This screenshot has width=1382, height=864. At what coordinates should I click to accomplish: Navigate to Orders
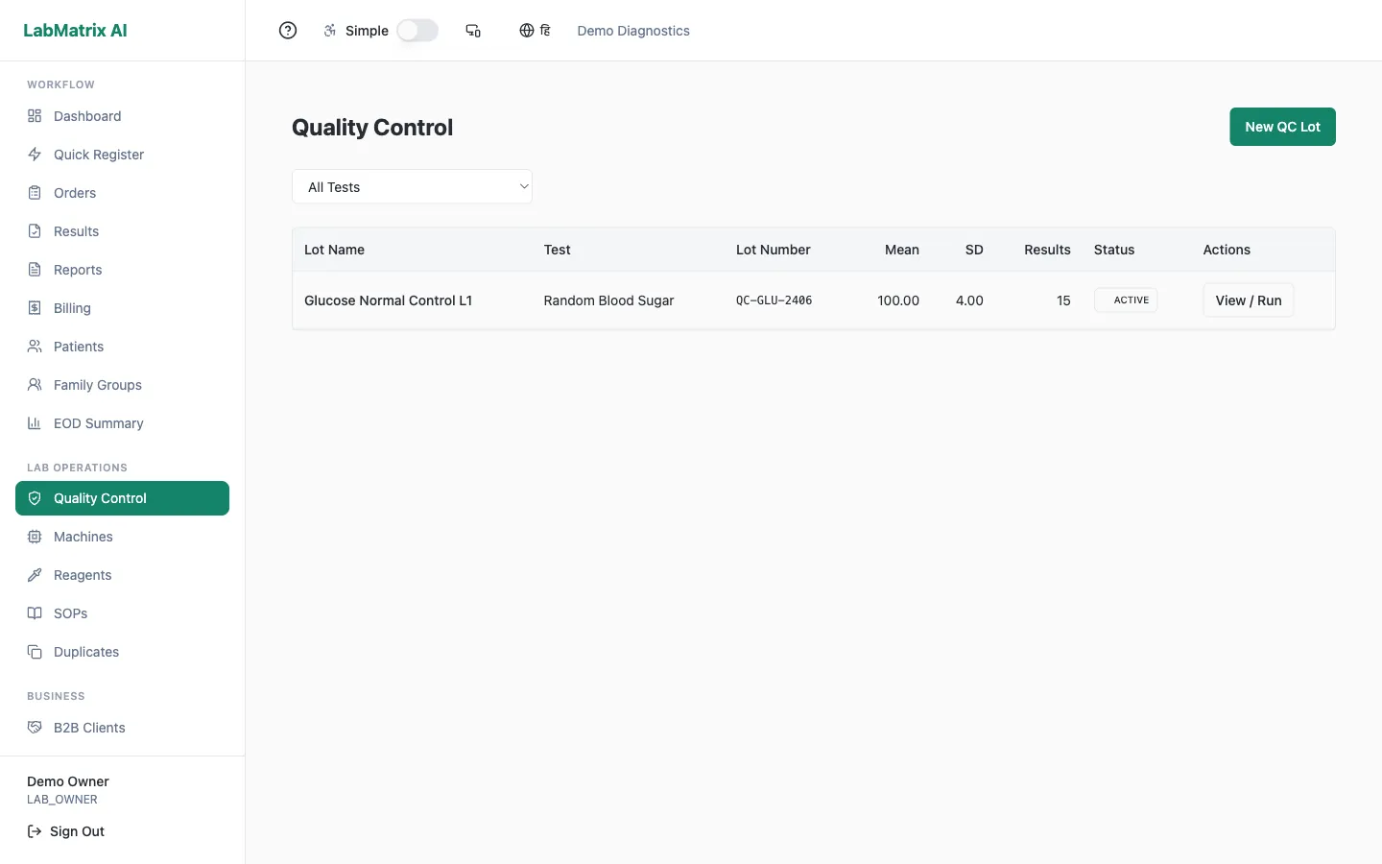click(122, 193)
